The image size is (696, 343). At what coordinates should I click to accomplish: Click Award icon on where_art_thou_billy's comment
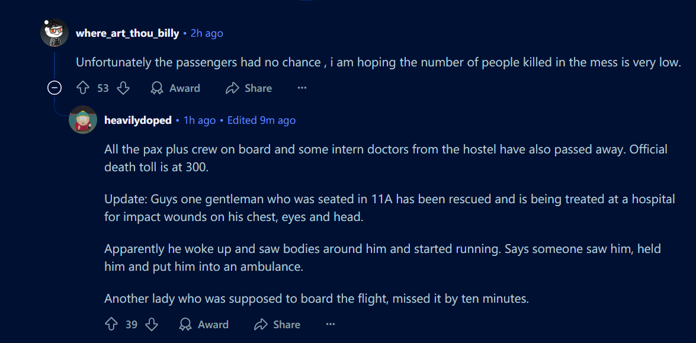pyautogui.click(x=157, y=88)
